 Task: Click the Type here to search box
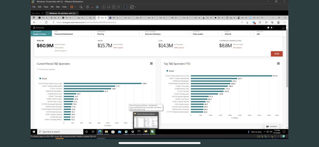point(60,132)
